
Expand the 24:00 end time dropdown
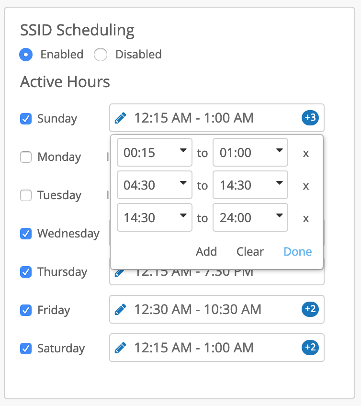point(250,218)
